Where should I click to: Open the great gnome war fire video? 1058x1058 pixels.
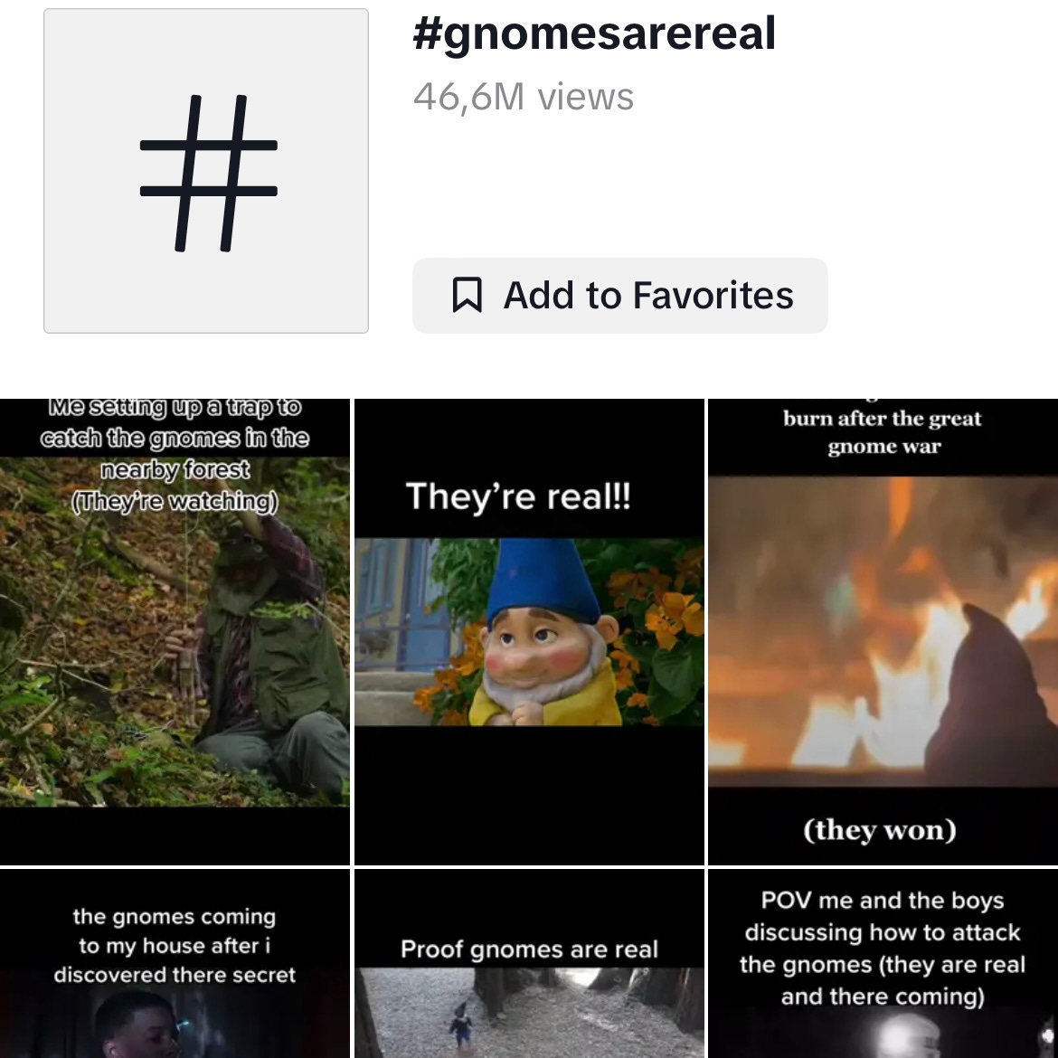point(883,631)
